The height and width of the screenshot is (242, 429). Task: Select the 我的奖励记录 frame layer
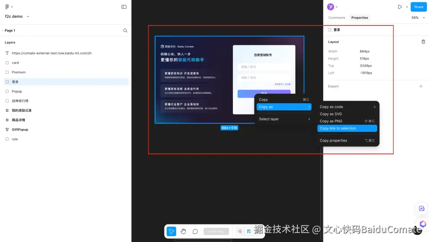point(21,110)
